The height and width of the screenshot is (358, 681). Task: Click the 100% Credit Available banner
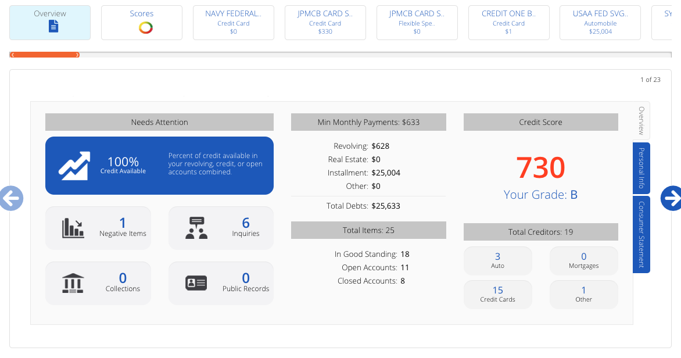tap(159, 166)
